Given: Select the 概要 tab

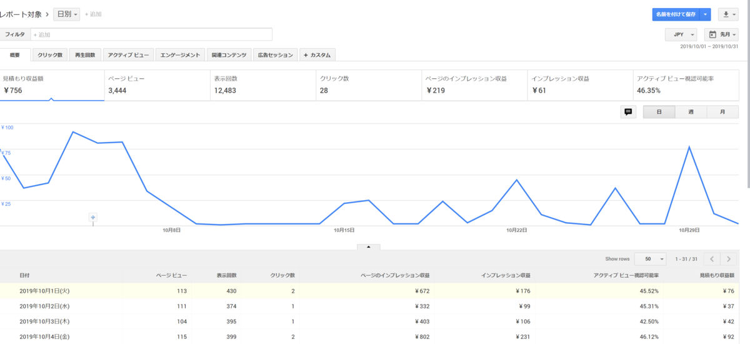Looking at the screenshot, I should pos(14,55).
